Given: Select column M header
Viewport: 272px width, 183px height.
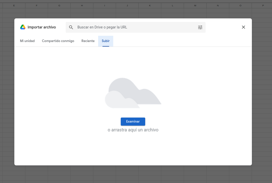Looking at the screenshot, I should [x=195, y=5].
